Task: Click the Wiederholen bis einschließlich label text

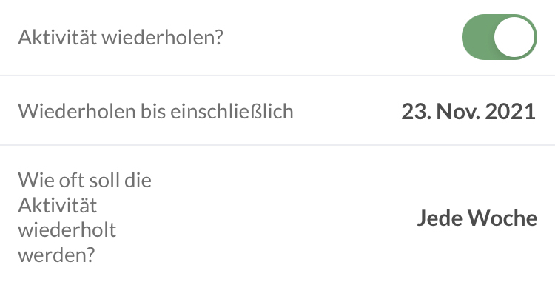Action: [x=155, y=112]
